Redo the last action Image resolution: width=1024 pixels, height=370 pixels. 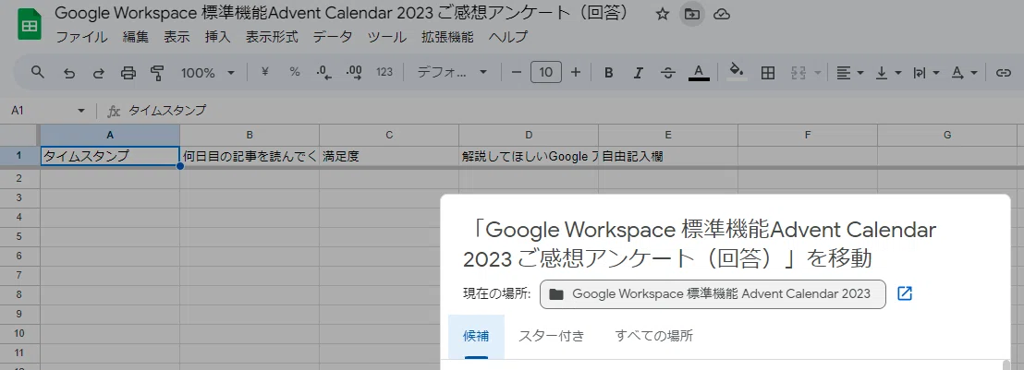(x=99, y=73)
